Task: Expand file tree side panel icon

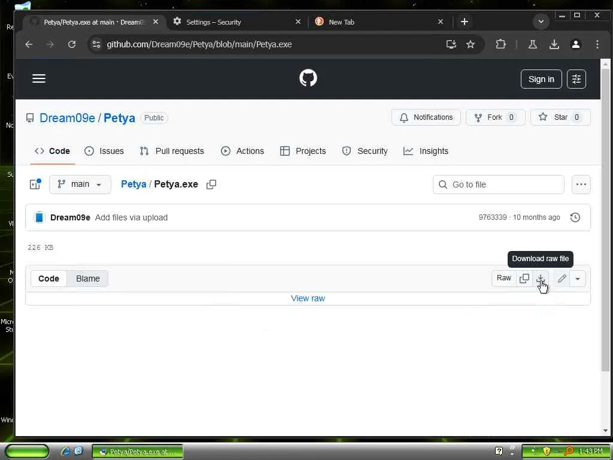Action: click(x=35, y=184)
